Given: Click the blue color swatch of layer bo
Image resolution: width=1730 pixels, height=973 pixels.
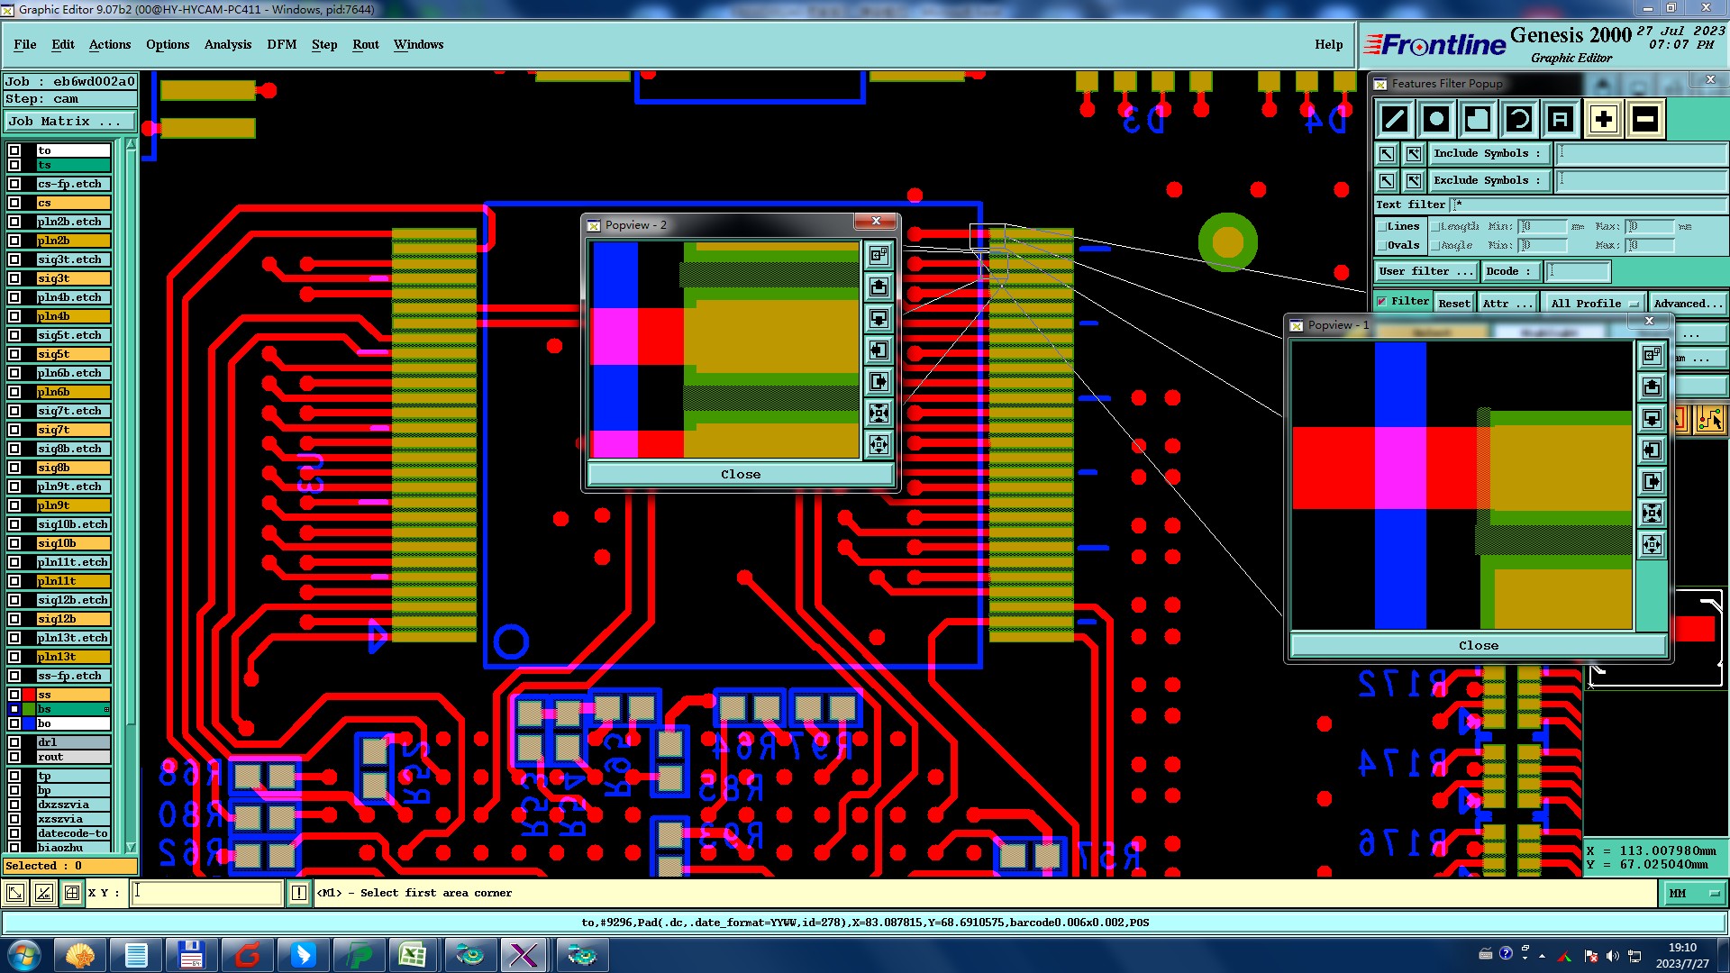Looking at the screenshot, I should pyautogui.click(x=29, y=724).
